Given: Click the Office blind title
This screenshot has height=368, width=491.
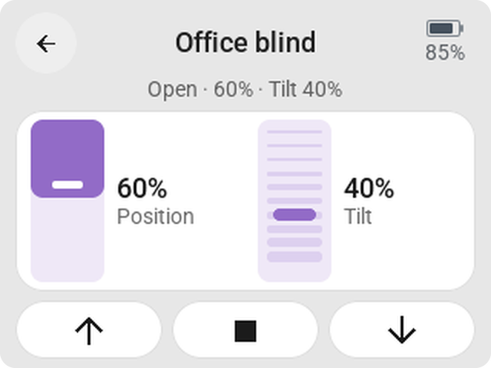Looking at the screenshot, I should 245,42.
